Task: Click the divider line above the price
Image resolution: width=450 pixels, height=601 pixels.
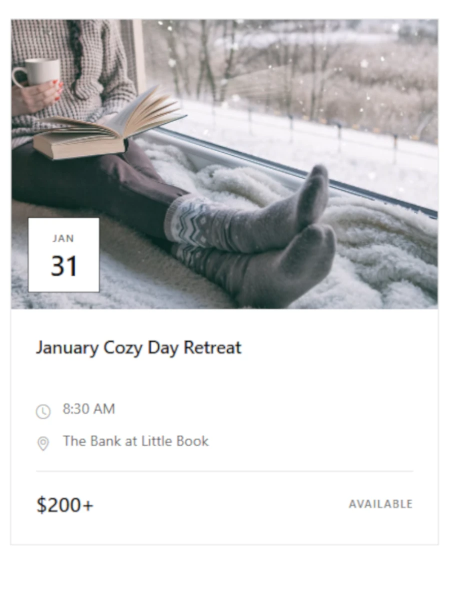Action: pos(224,471)
